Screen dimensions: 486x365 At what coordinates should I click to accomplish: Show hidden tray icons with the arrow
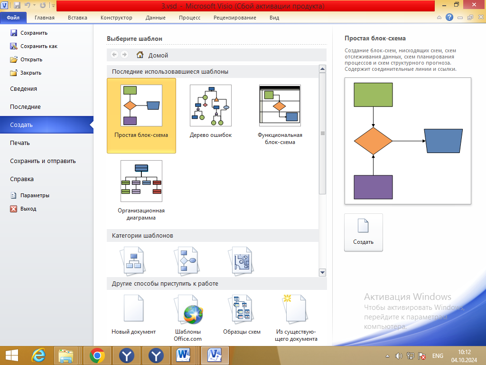coord(387,356)
